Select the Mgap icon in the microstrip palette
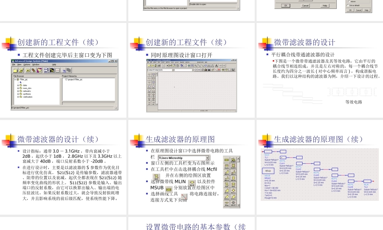383x230 pixels. pos(227,203)
